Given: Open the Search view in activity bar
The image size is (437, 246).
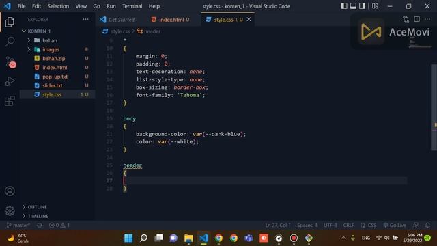Looking at the screenshot, I should coord(10,42).
